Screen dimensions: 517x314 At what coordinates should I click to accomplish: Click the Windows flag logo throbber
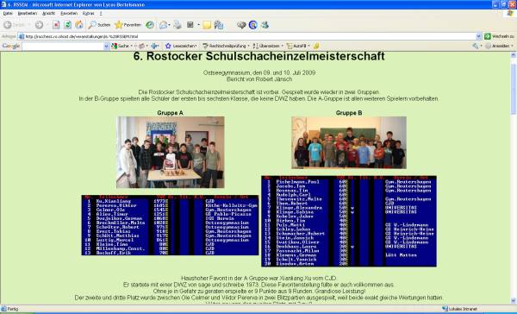[510, 14]
